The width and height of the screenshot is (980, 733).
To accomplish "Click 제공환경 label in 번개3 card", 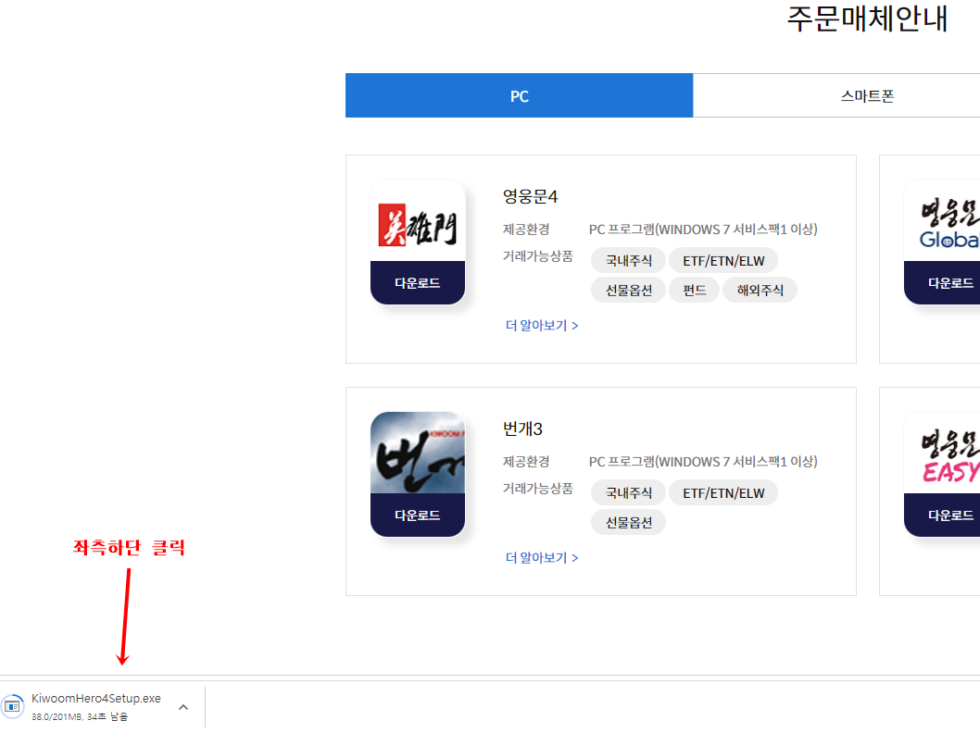I will (526, 462).
